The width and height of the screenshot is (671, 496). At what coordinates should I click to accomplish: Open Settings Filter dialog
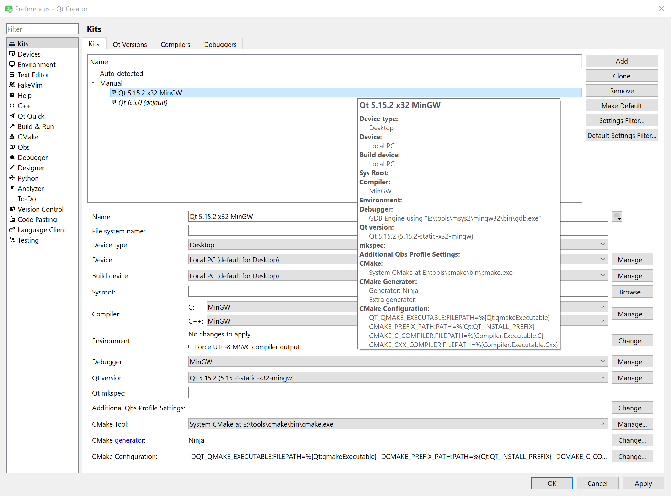(622, 120)
